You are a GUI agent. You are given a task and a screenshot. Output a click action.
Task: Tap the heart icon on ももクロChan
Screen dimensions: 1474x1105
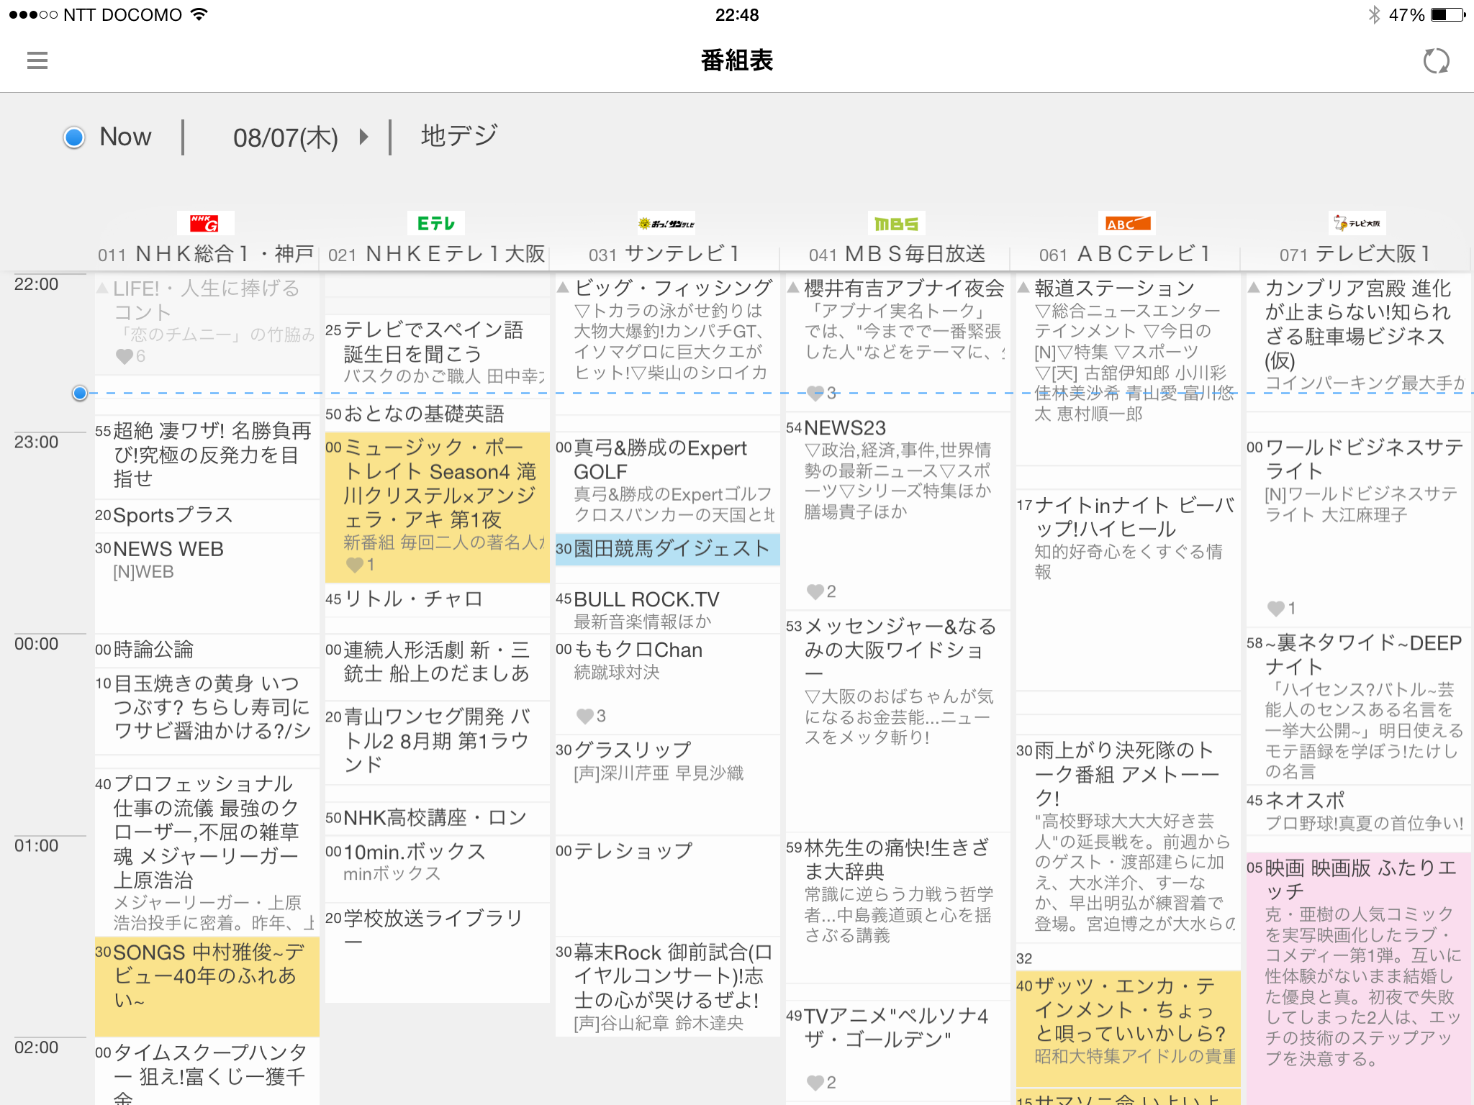[x=585, y=716]
